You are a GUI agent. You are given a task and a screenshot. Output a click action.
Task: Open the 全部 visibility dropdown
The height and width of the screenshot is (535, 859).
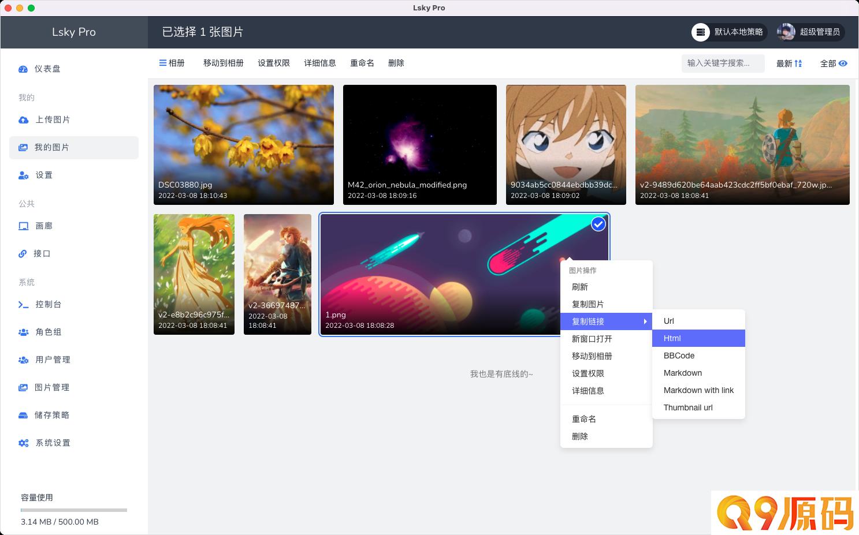(834, 63)
